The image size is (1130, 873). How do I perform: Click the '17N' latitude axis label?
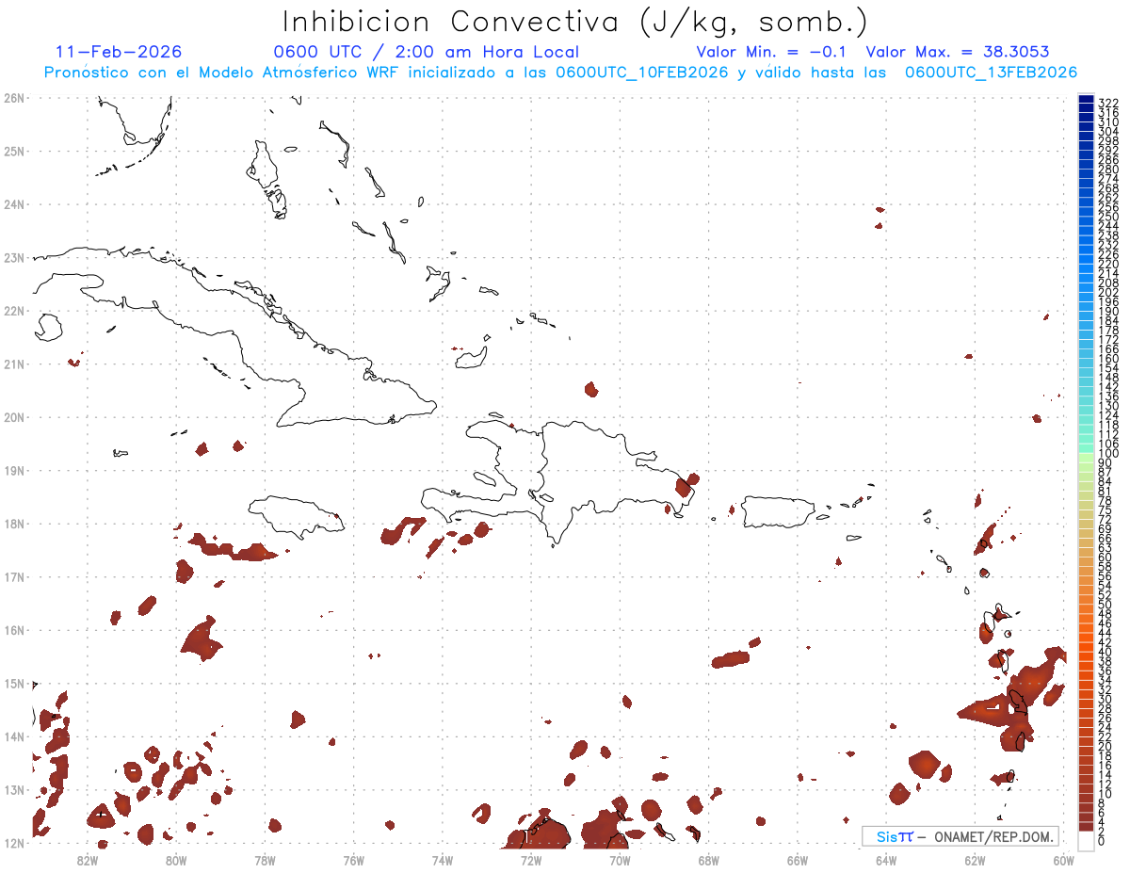click(14, 576)
